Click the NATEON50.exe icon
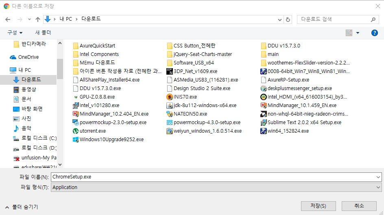 click(x=170, y=114)
